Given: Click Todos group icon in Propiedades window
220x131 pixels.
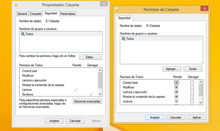Looking at the screenshot, I should [23, 34].
